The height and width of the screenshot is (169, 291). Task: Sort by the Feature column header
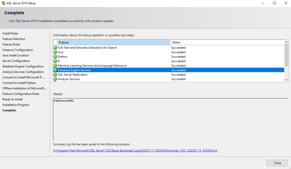tap(114, 42)
